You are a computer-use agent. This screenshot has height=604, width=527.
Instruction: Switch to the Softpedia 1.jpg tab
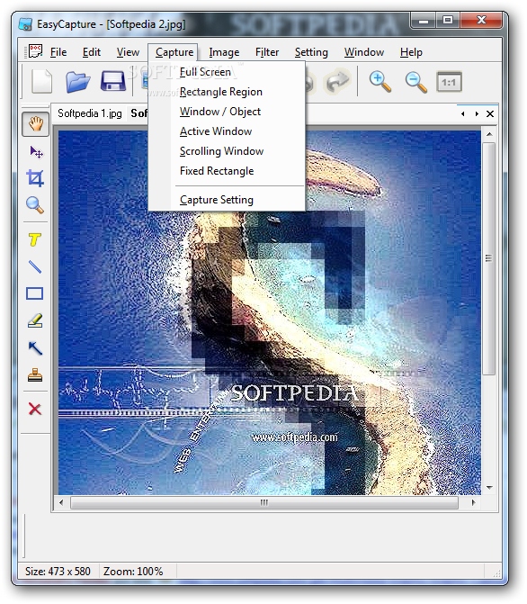(x=89, y=113)
